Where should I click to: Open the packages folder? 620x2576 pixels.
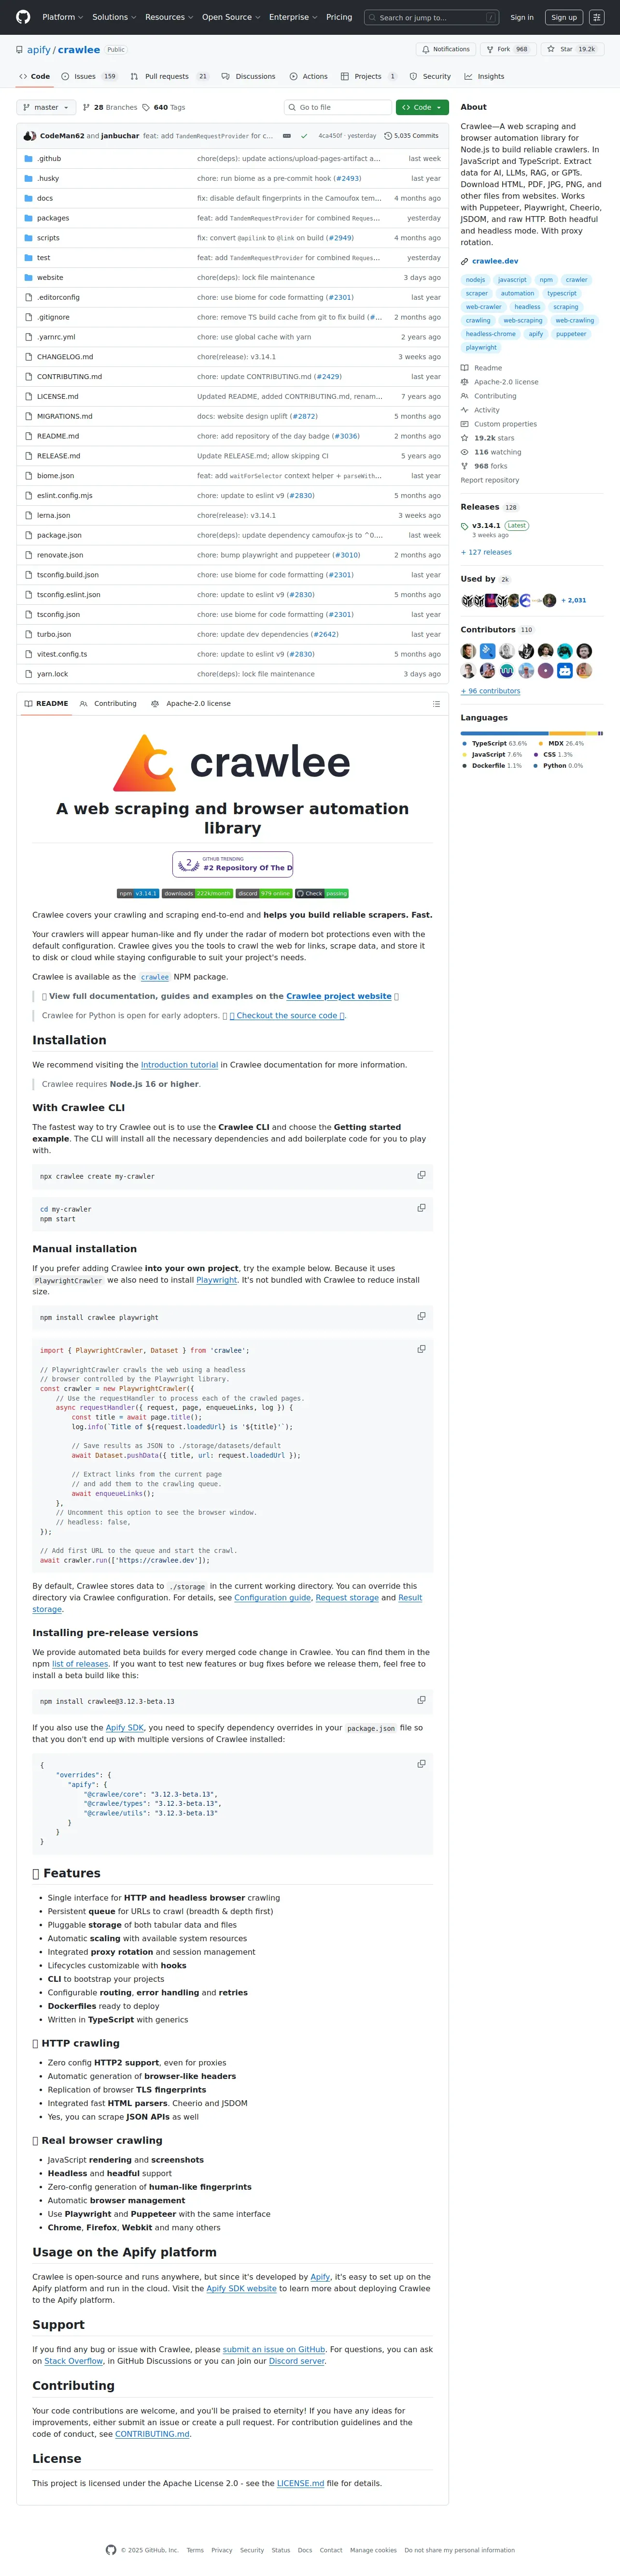pyautogui.click(x=53, y=218)
